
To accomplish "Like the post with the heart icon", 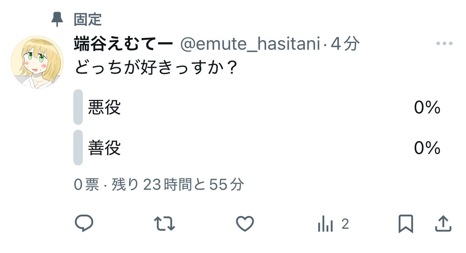I will pos(245,224).
